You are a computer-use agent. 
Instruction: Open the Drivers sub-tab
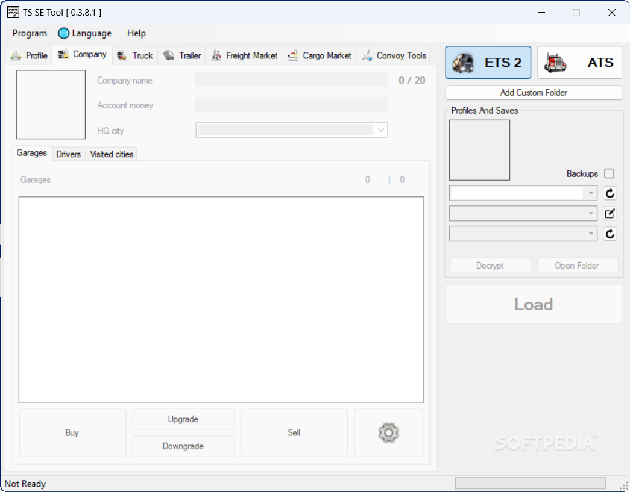point(69,154)
